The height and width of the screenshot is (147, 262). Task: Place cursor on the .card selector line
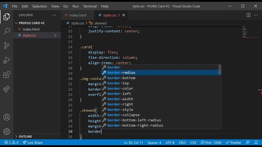[86, 47]
